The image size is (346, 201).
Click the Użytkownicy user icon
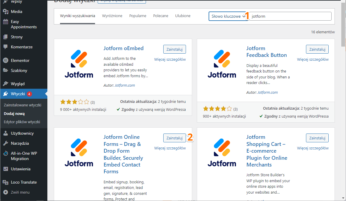pos(6,133)
